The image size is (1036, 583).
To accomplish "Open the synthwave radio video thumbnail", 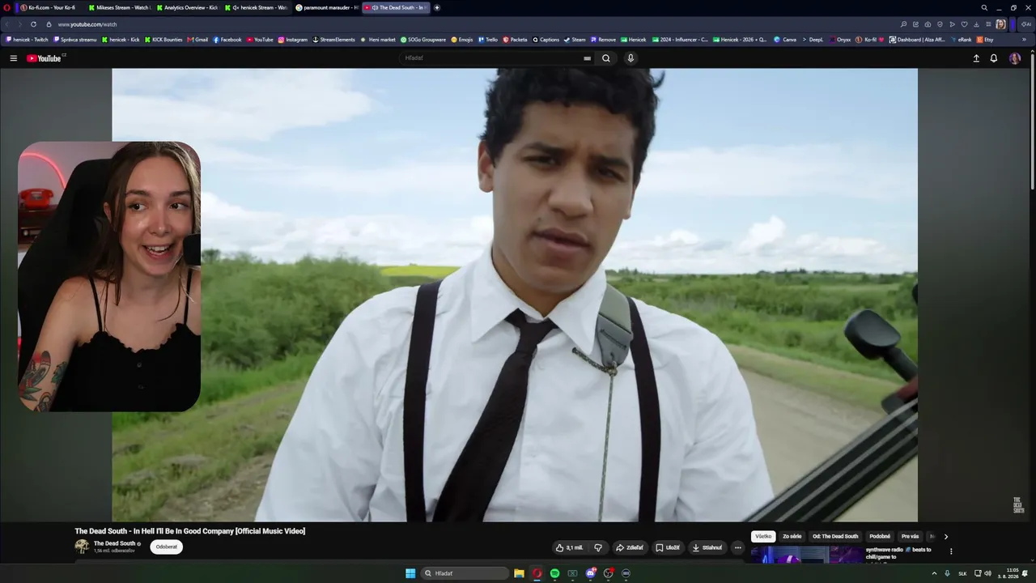I will click(x=807, y=555).
